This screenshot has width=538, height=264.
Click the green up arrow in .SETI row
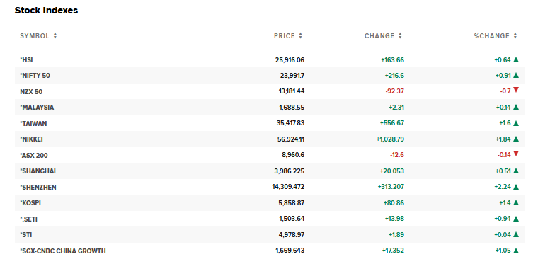coord(515,219)
